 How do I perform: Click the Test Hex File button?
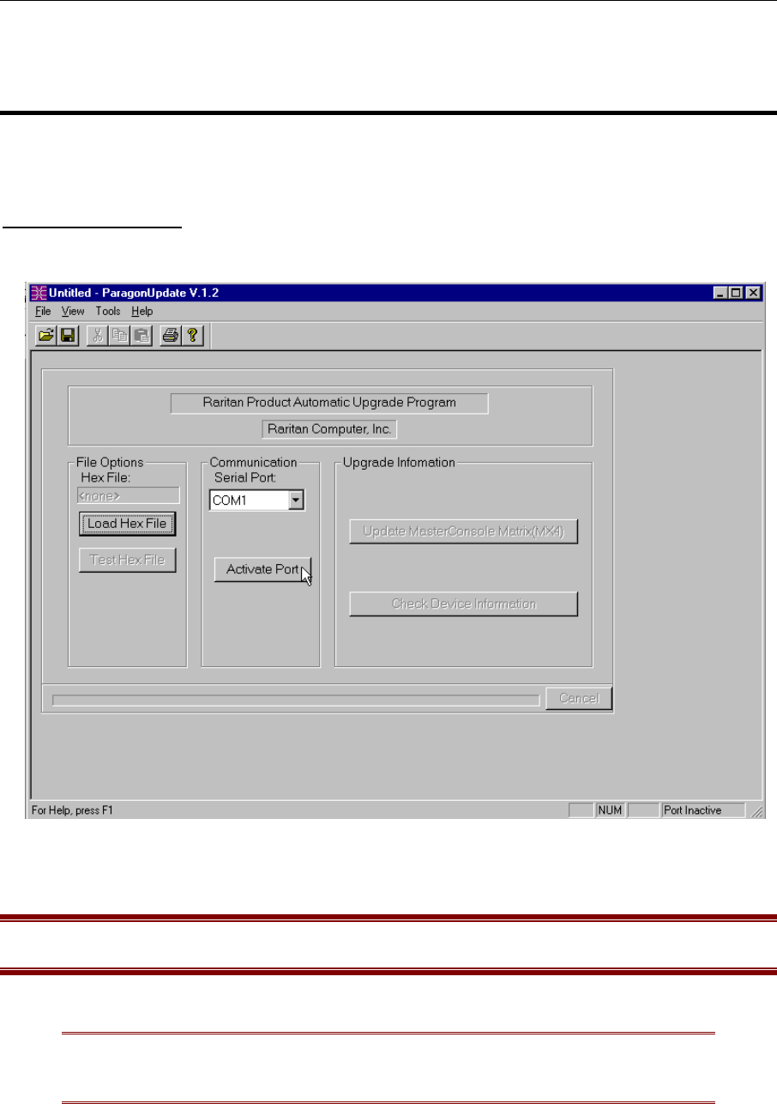click(128, 561)
